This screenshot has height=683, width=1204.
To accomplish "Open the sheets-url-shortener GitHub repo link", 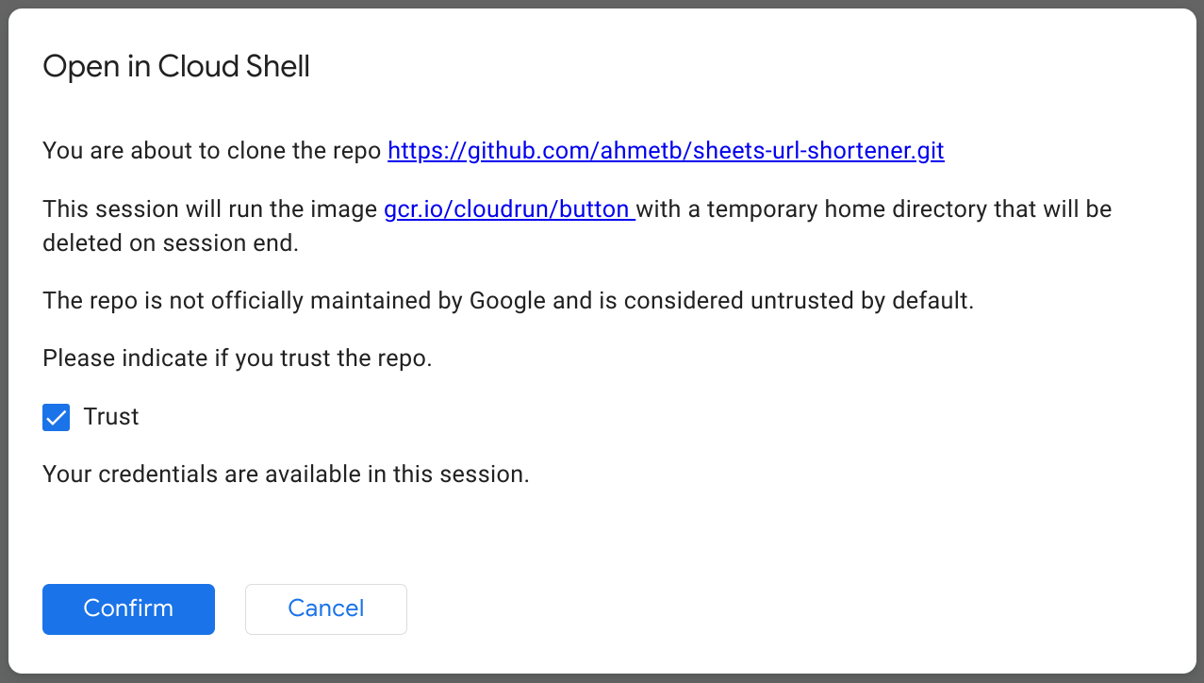I will click(666, 151).
